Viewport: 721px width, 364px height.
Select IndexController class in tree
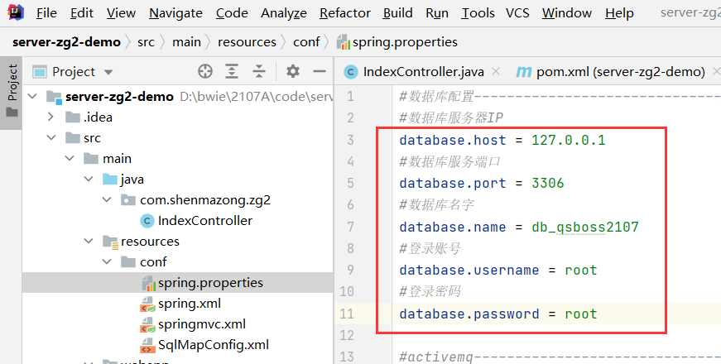205,221
